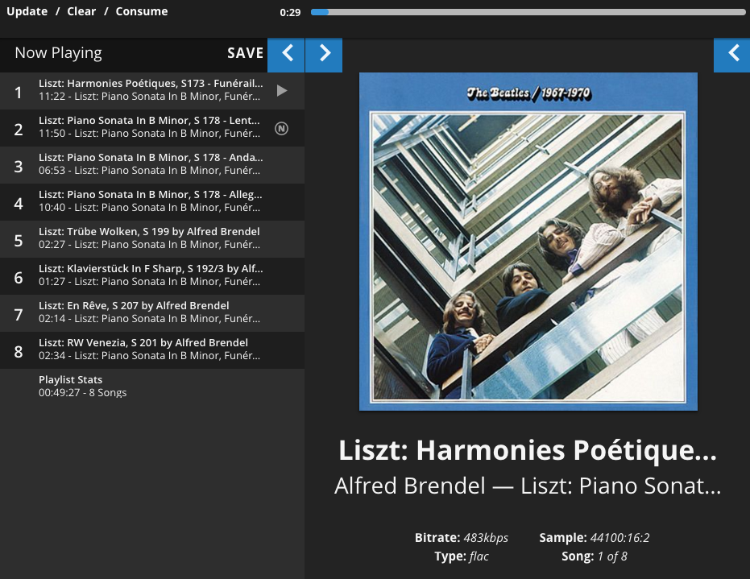
Task: Click the Now Playing header
Action: (58, 53)
